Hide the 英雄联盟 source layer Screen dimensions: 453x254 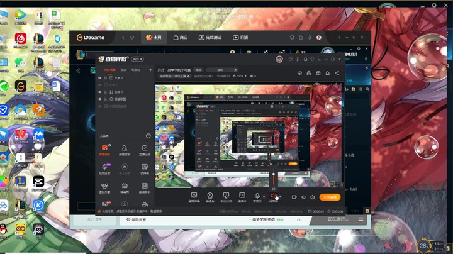100,99
